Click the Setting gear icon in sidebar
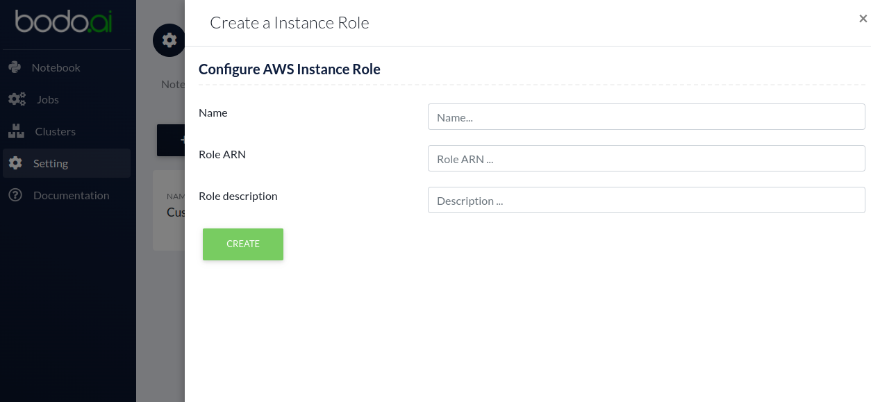The image size is (871, 402). tap(15, 163)
